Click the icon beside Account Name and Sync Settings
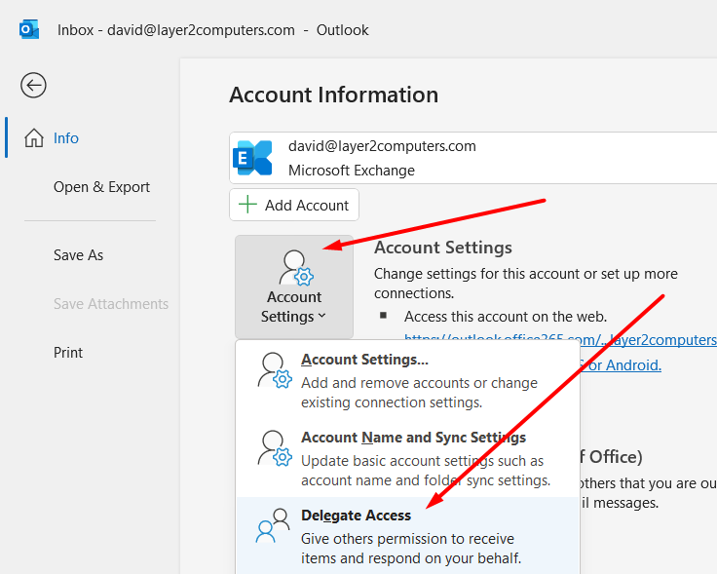Viewport: 717px width, 574px height. click(x=275, y=448)
